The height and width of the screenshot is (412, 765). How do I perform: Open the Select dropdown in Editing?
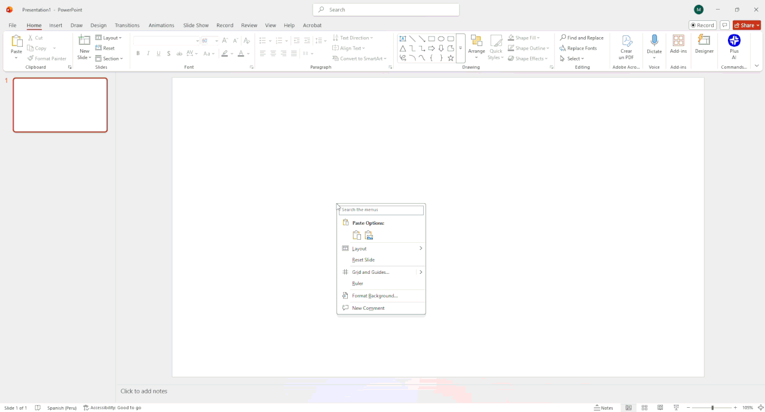coord(572,59)
